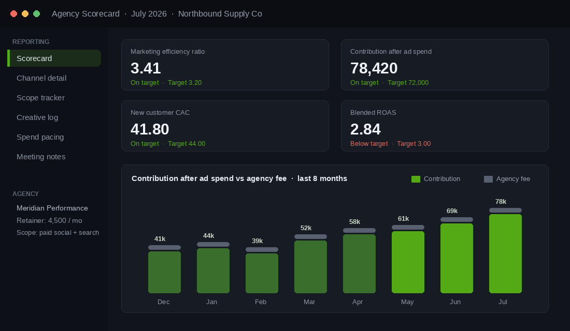Screen dimensions: 570x331
Task: Click the Northbound Supply Co title text
Action: coord(220,14)
